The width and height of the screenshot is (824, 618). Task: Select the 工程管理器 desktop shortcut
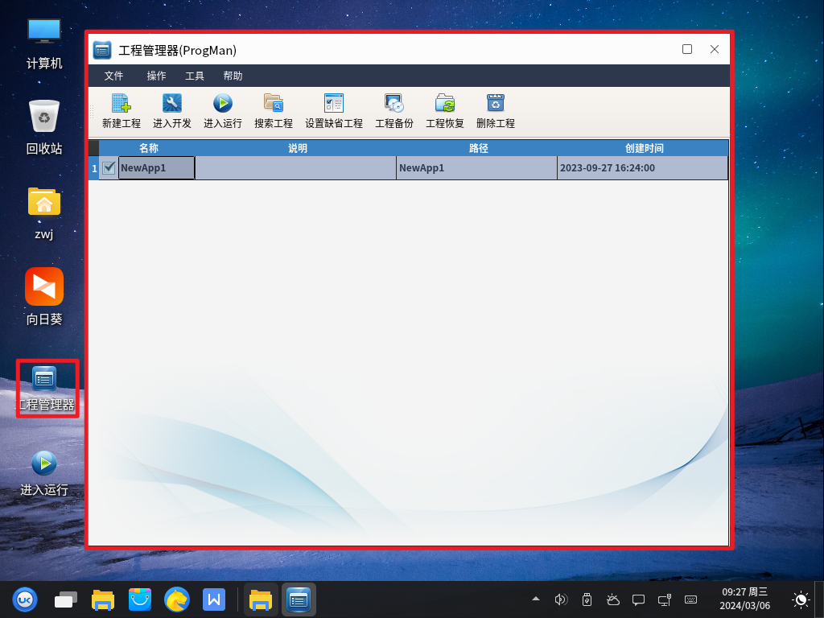[45, 389]
